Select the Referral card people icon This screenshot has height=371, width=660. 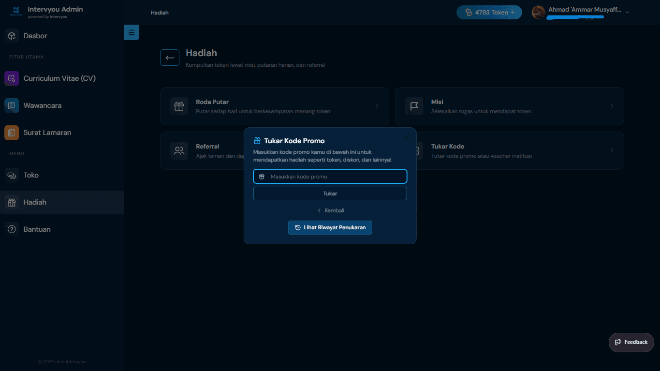coord(179,150)
